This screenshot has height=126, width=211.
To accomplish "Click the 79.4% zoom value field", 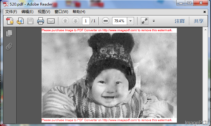I will (119, 21).
